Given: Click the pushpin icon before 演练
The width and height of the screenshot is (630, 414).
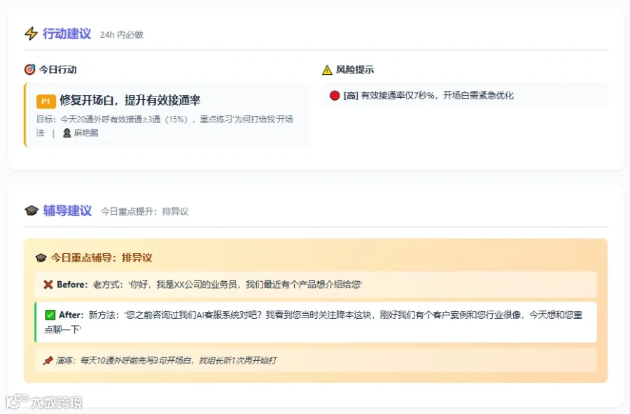Looking at the screenshot, I should tap(48, 361).
